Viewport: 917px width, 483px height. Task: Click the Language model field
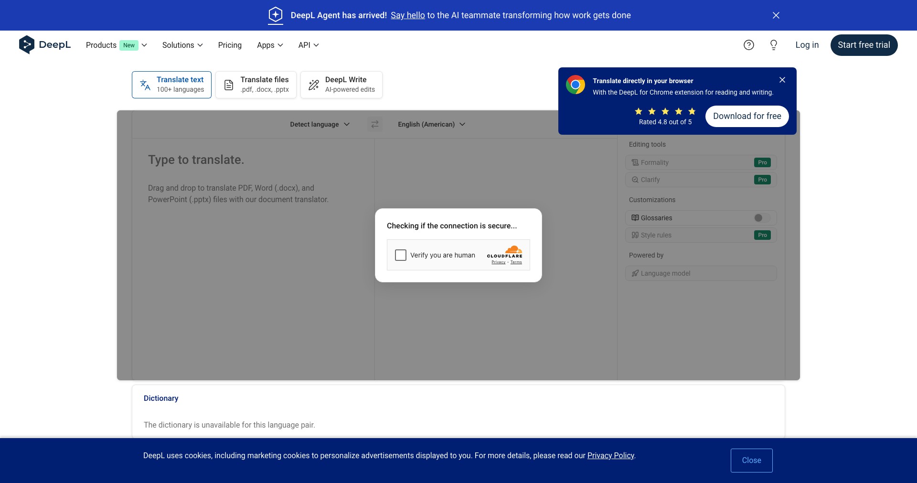[x=701, y=273]
